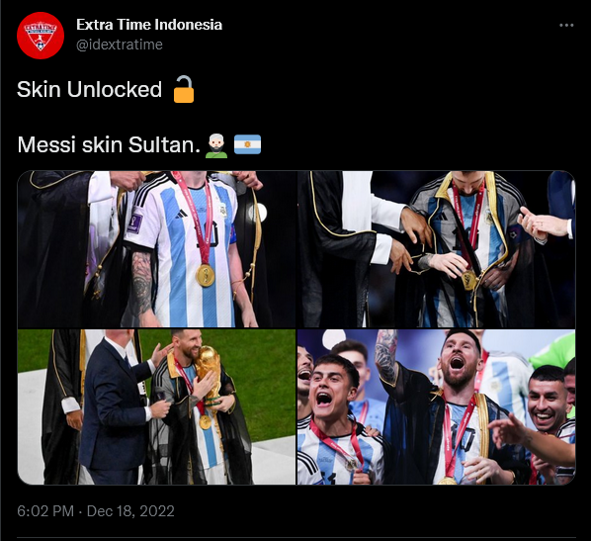Click the Adidas logo on the top-left jersey
This screenshot has width=591, height=541.
[181, 215]
